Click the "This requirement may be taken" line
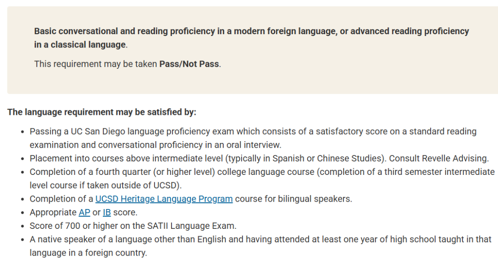The image size is (498, 263). (x=96, y=64)
